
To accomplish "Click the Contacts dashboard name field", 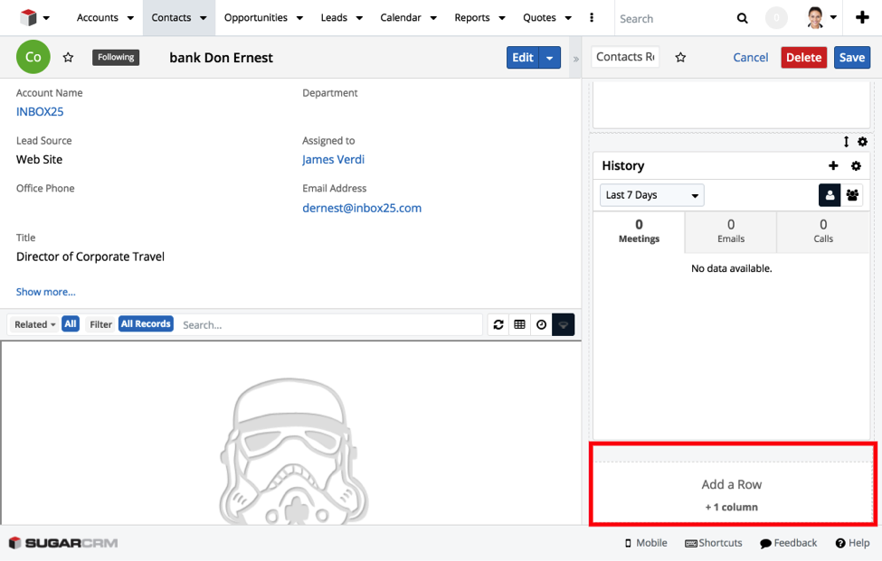I will pos(625,57).
